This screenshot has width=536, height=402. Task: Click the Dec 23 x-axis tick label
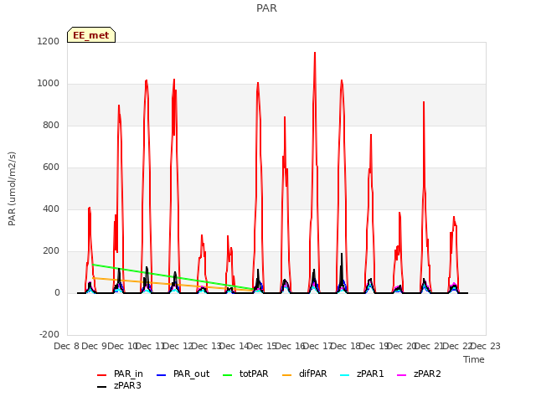click(x=486, y=346)
